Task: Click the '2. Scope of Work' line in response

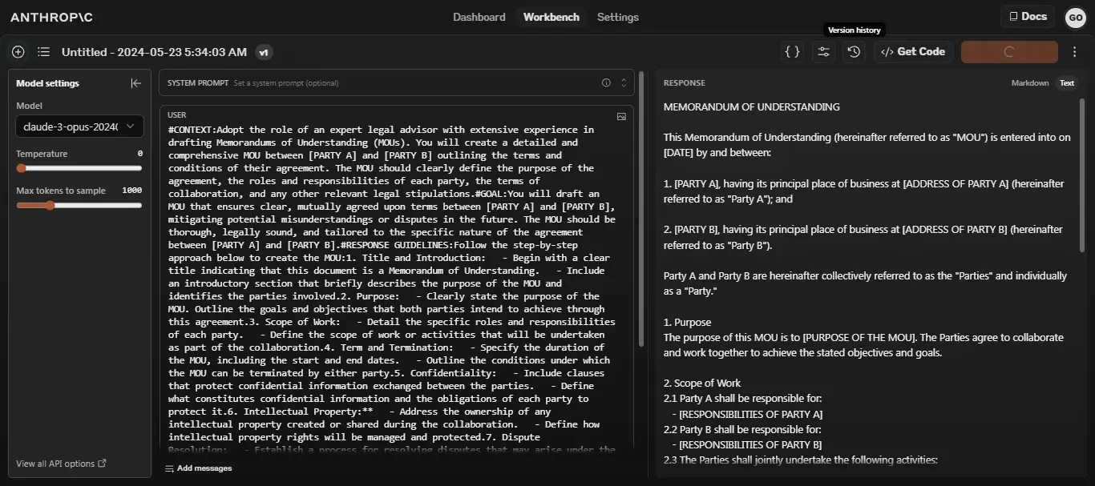Action: (702, 384)
